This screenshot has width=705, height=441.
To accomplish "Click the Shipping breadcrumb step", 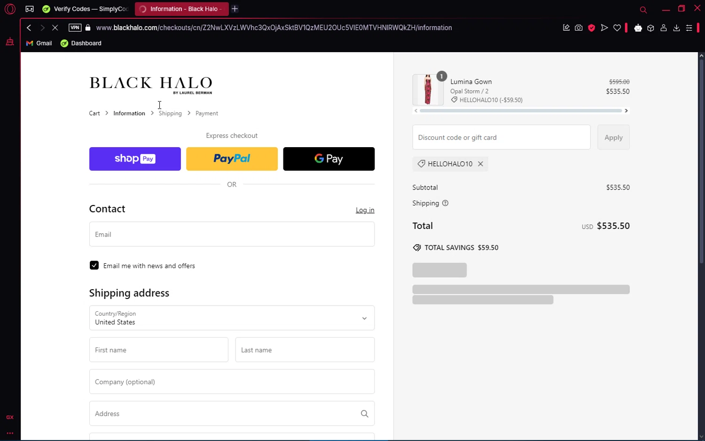I will 170,113.
